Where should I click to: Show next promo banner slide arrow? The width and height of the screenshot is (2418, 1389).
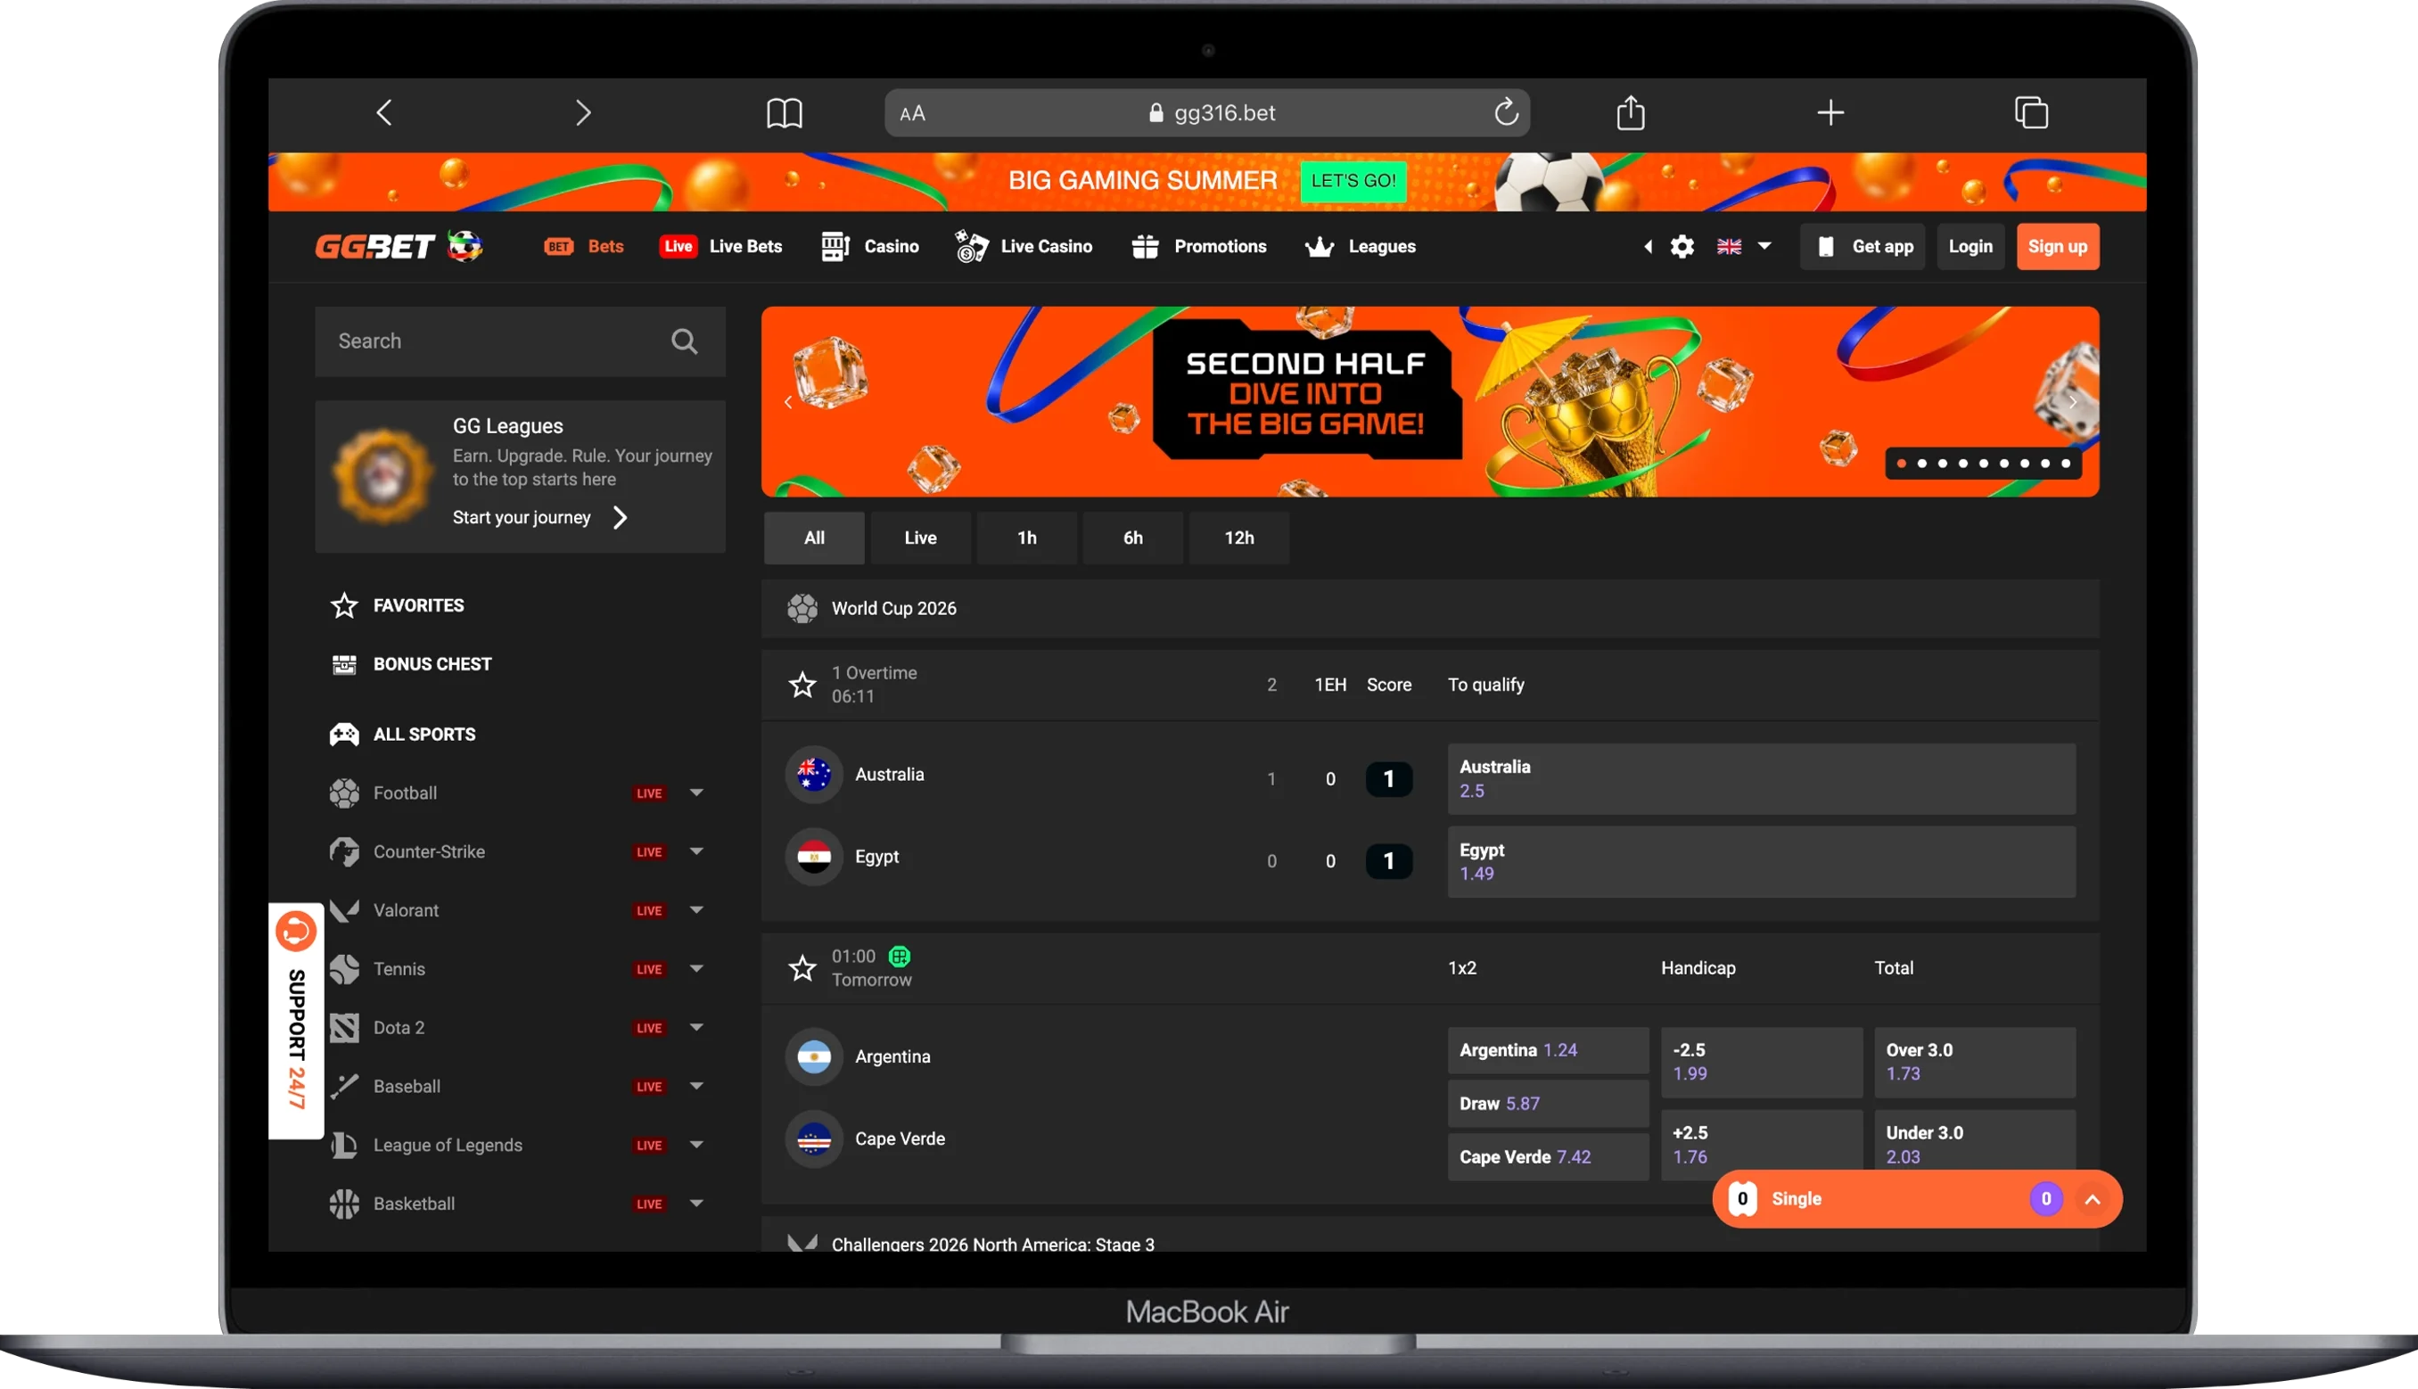click(x=2073, y=403)
